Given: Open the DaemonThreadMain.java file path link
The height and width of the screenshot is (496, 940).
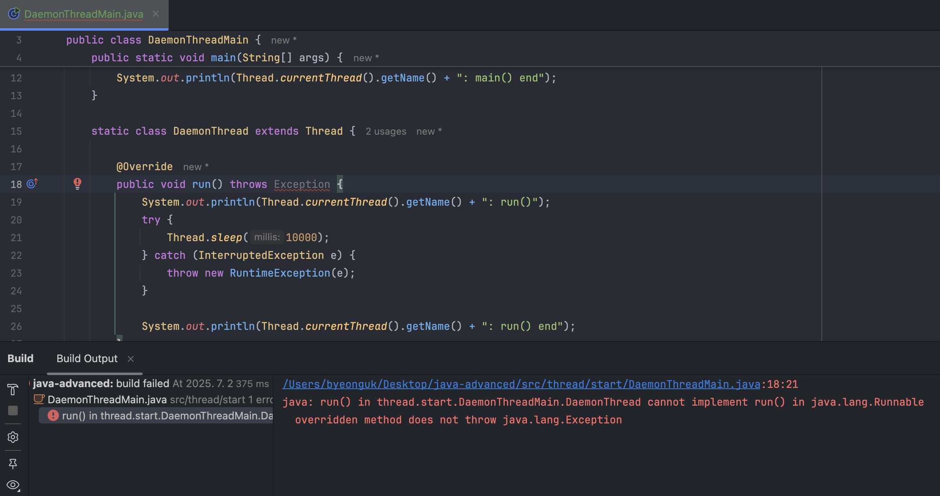Looking at the screenshot, I should coord(521,384).
